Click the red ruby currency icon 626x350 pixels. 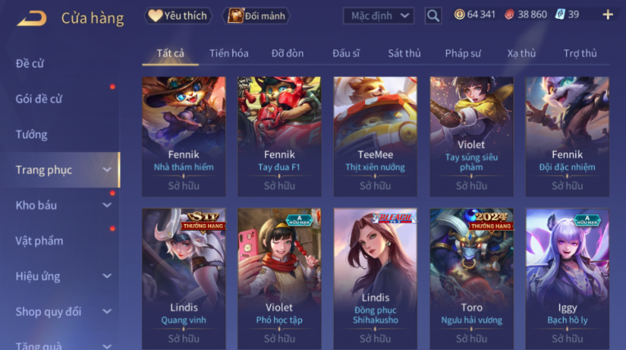coord(509,15)
